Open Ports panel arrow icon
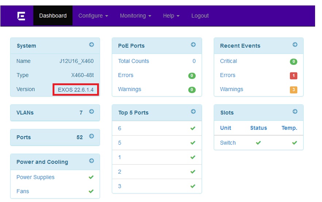Image resolution: width=322 pixels, height=202 pixels. click(x=92, y=136)
